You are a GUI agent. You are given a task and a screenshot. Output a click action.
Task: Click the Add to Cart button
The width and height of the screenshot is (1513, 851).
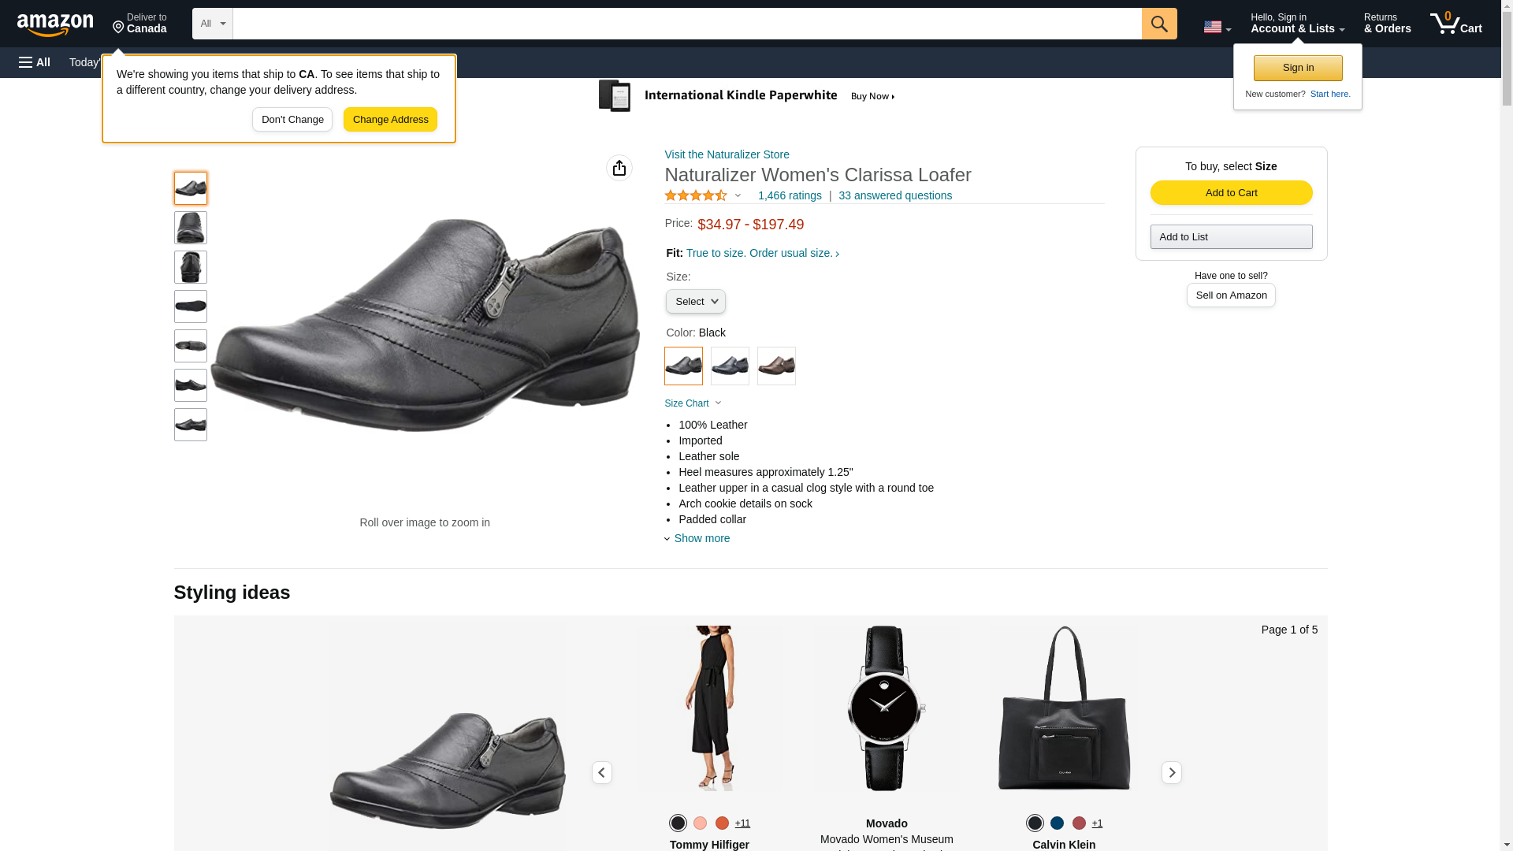(x=1230, y=193)
